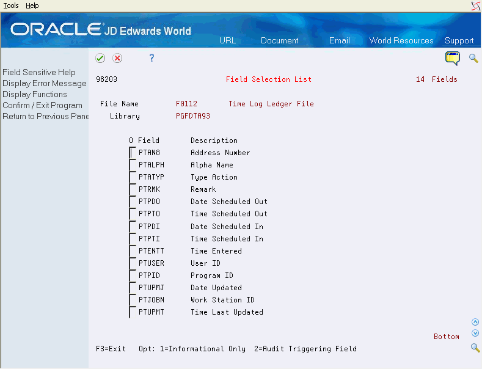Open the yellow chat bubble icon
This screenshot has width=482, height=369.
[453, 59]
